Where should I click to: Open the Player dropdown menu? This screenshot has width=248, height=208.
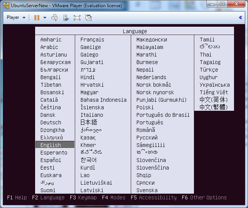(x=16, y=18)
